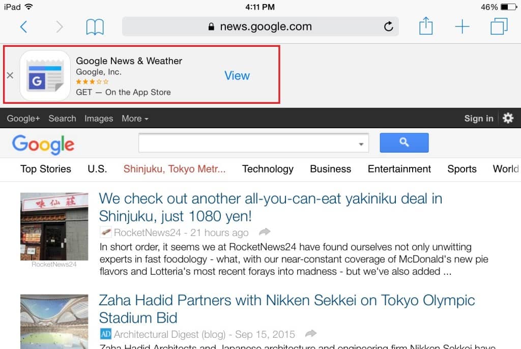Tap View in the app banner

[237, 75]
